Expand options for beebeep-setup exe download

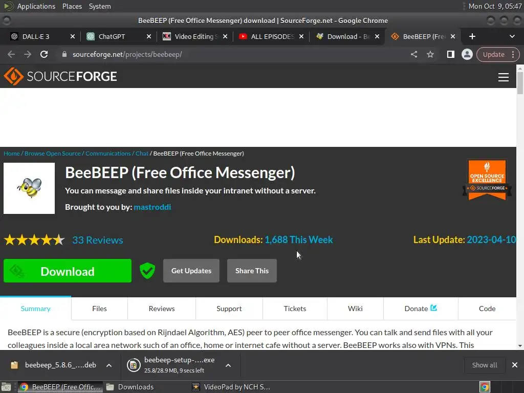(228, 365)
